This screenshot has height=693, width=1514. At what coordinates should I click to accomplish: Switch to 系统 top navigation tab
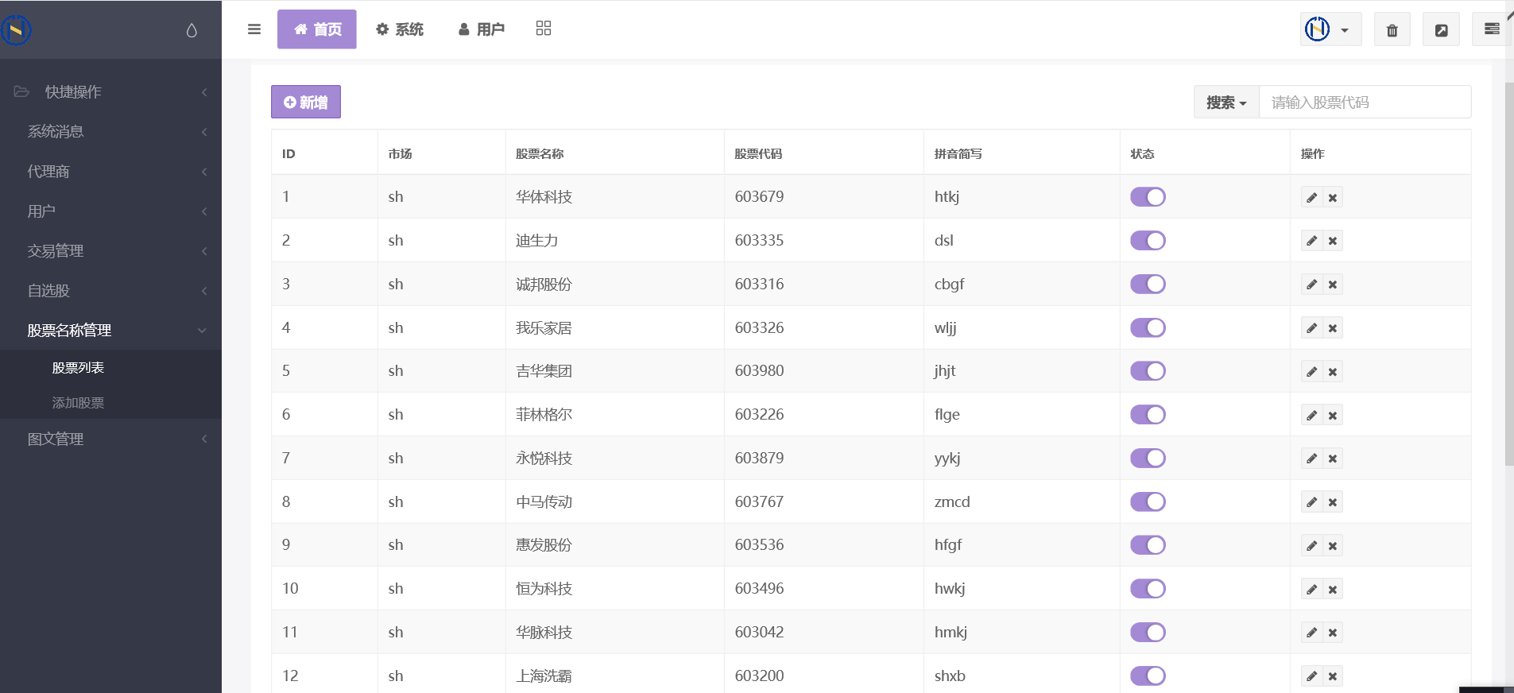(400, 29)
